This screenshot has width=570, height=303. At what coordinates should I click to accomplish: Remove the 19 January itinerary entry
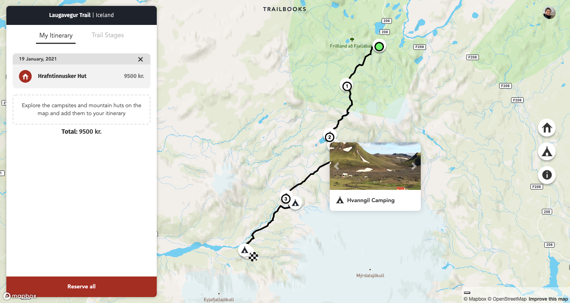coord(141,59)
